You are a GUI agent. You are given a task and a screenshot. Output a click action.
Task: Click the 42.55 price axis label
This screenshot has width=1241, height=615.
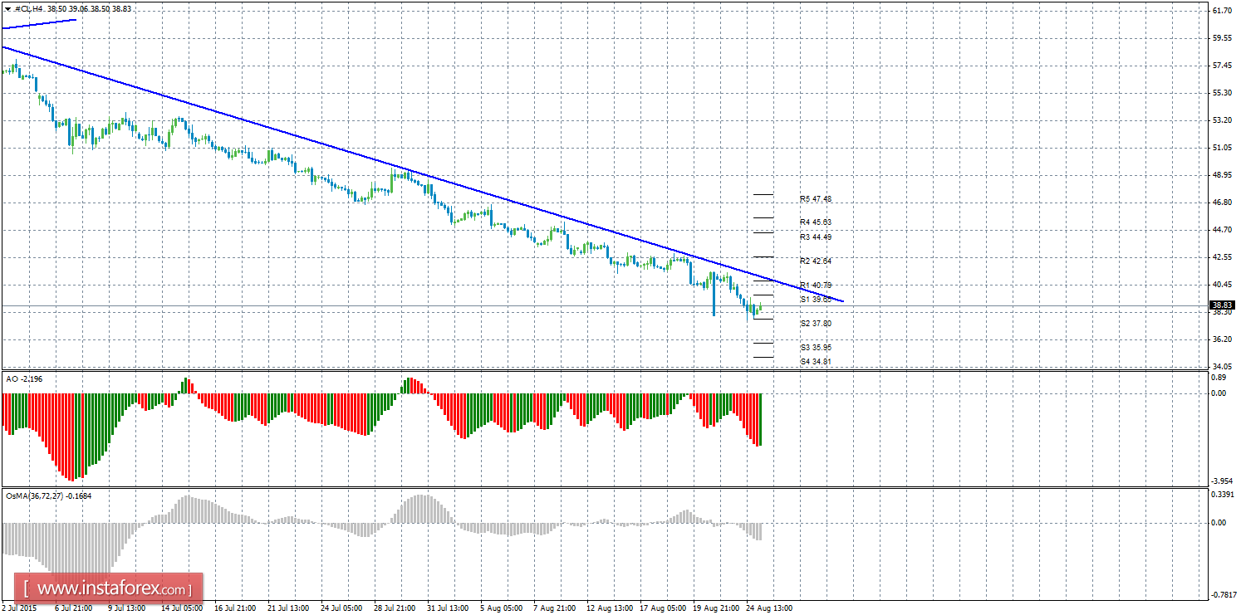(x=1222, y=257)
